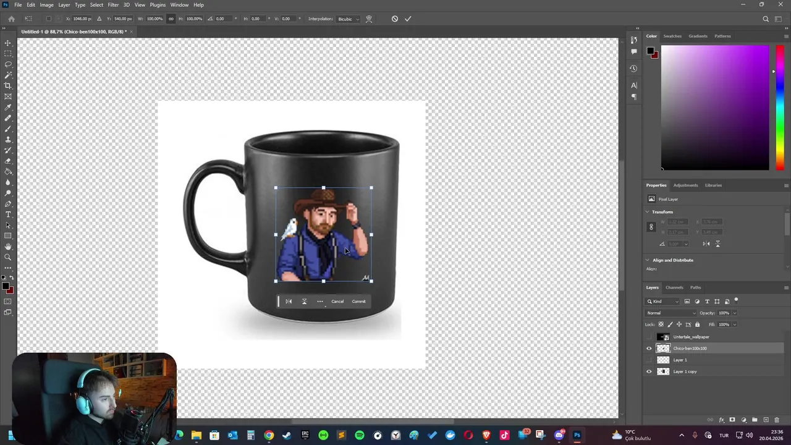Click the search icon at top right
791x445 pixels.
tap(766, 19)
